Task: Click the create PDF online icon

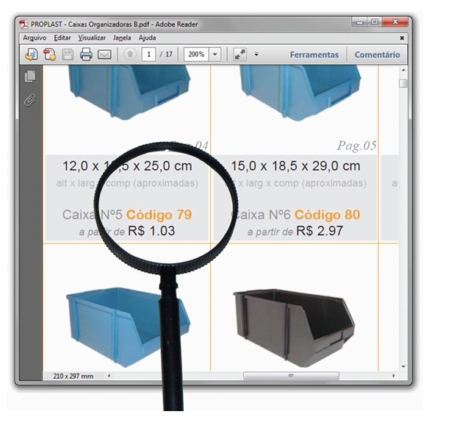Action: 49,54
